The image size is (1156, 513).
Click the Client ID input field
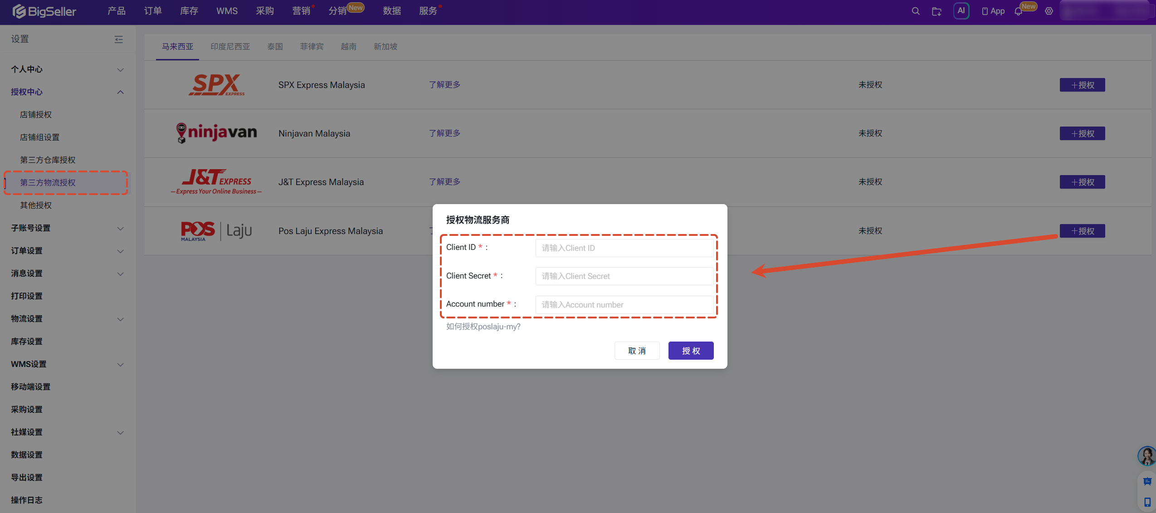624,248
